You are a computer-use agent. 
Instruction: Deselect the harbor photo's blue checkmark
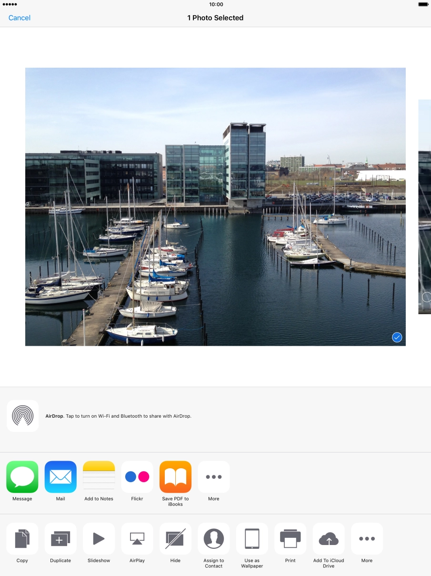coord(397,338)
